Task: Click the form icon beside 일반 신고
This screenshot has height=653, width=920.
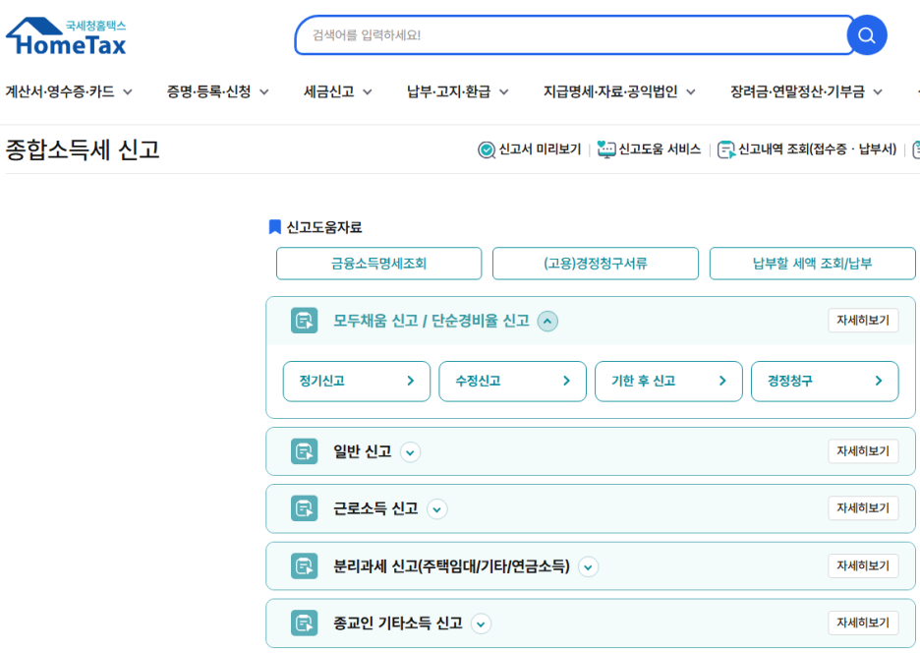Action: tap(304, 451)
